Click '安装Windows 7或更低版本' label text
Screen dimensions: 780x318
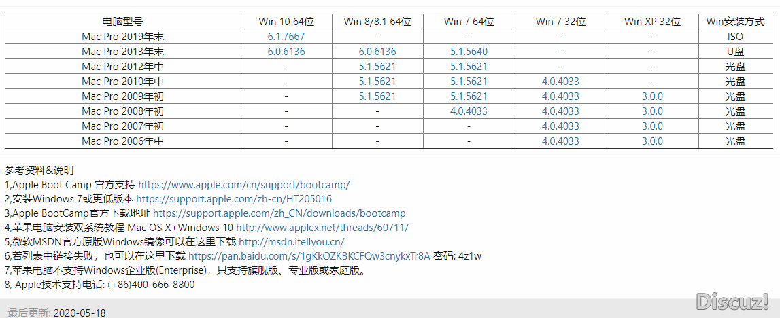tap(73, 199)
